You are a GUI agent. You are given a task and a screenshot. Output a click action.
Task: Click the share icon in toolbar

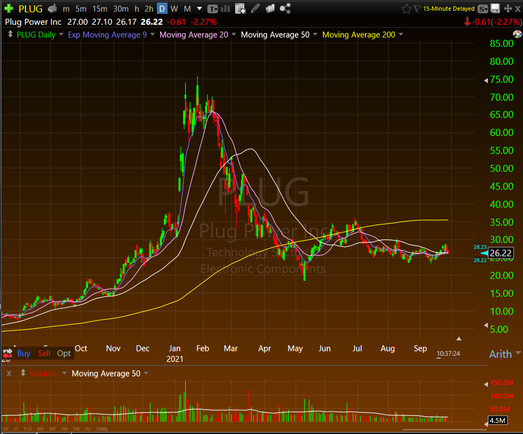(285, 9)
